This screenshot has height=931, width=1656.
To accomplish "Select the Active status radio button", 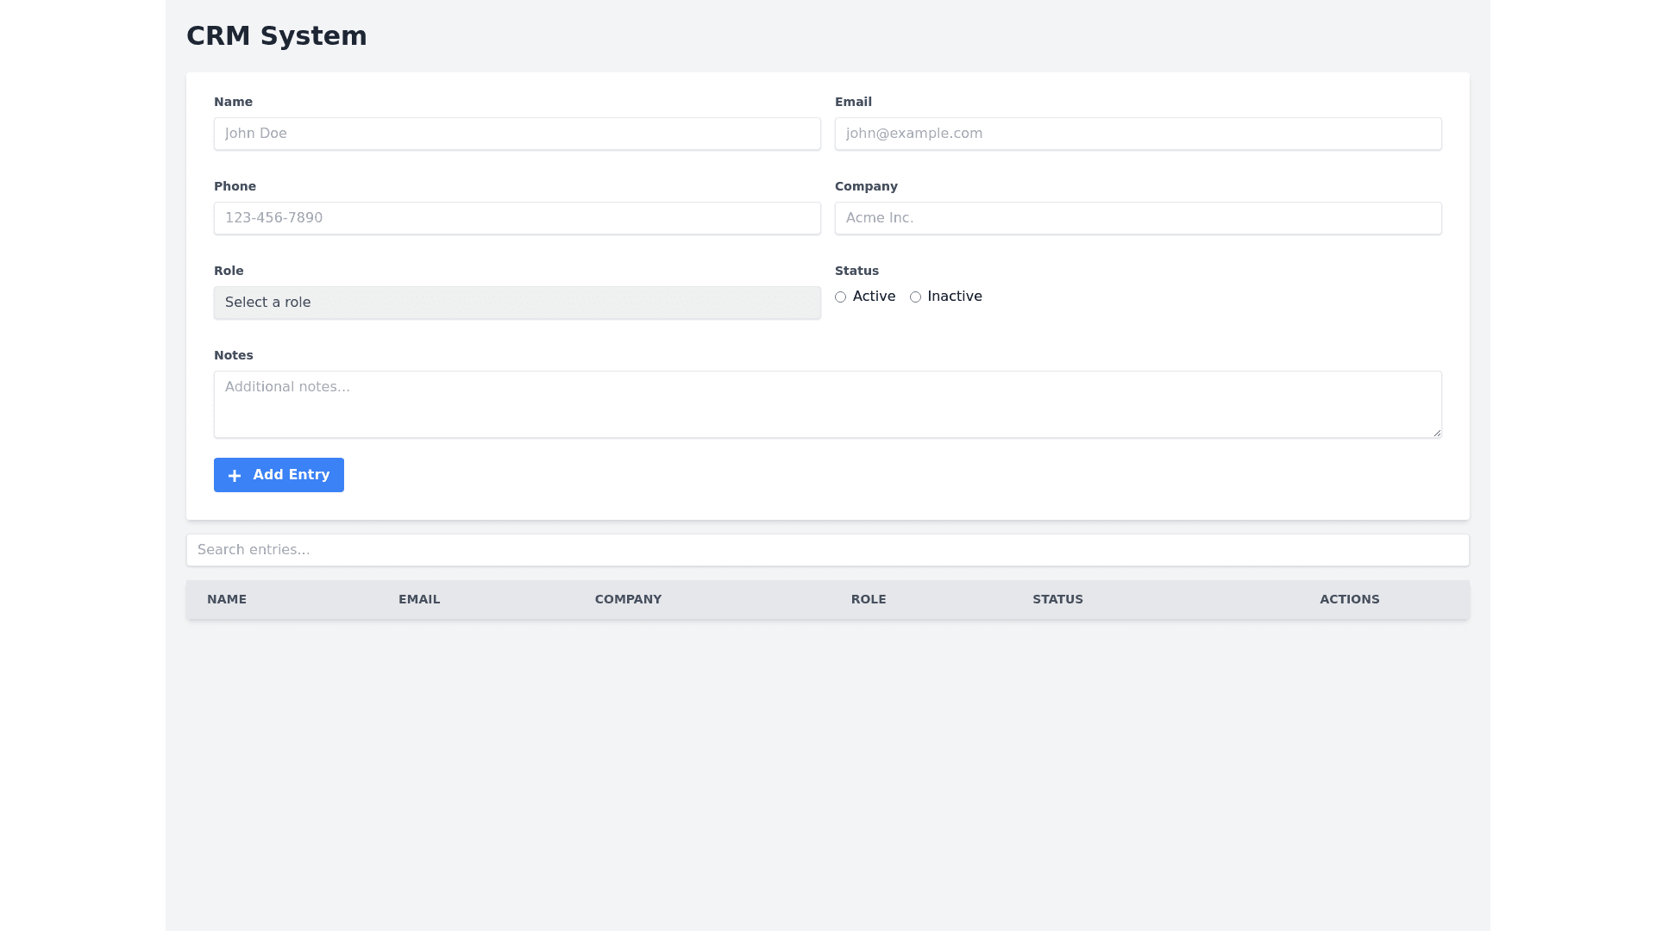I will click(840, 297).
